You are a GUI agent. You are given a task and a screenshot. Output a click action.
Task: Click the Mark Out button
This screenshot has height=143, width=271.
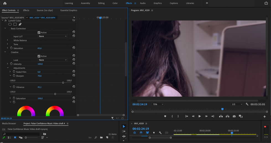coord(178,116)
